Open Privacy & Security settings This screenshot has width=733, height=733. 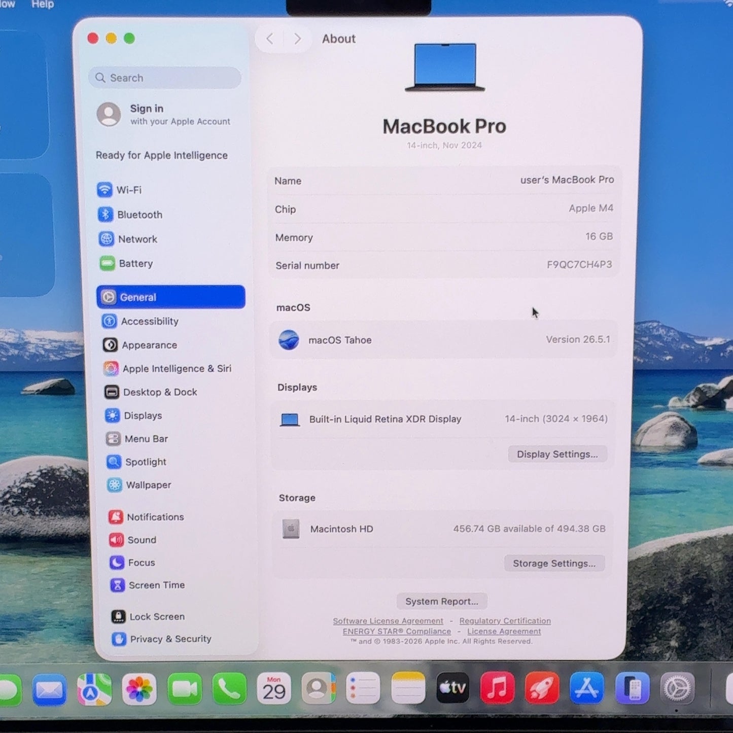click(161, 639)
